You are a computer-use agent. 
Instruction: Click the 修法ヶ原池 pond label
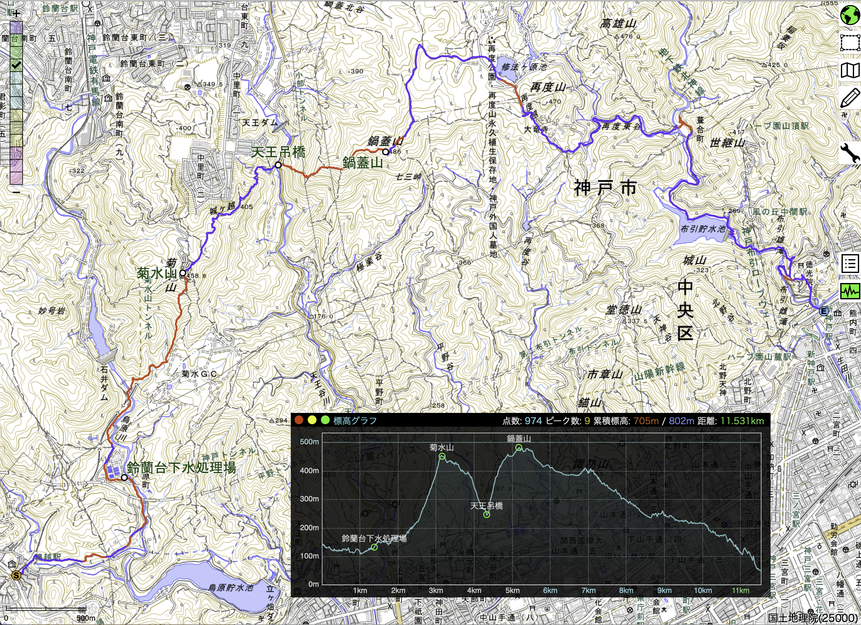(524, 67)
